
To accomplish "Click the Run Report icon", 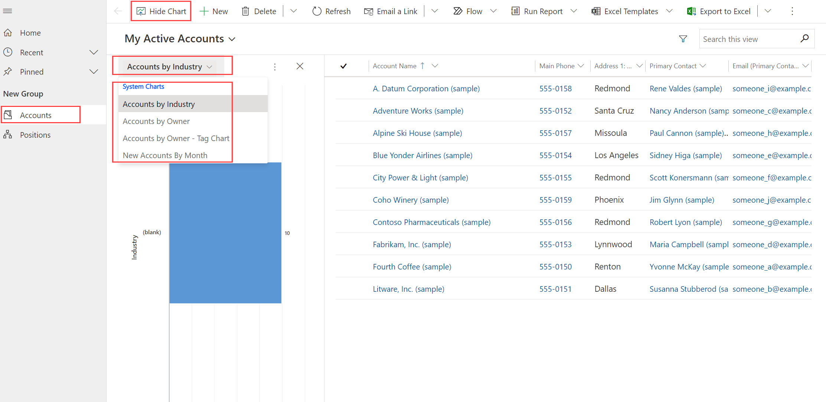I will pyautogui.click(x=514, y=11).
